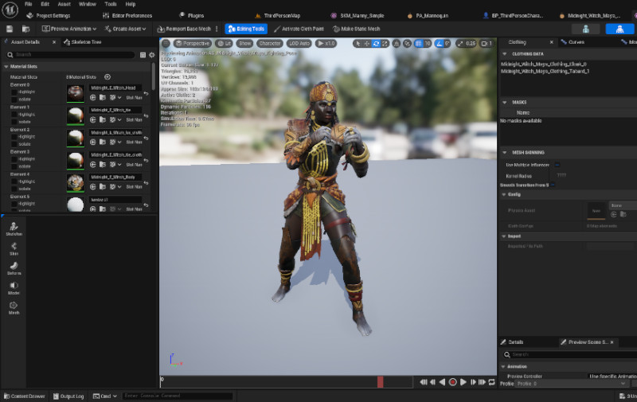Browse to Element 1 material in content browser
This screenshot has height=402, width=637.
(103, 119)
